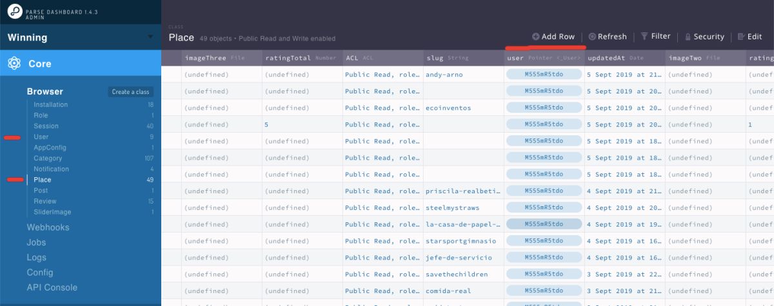
Task: Click the user pointer column header
Action: tap(544, 58)
